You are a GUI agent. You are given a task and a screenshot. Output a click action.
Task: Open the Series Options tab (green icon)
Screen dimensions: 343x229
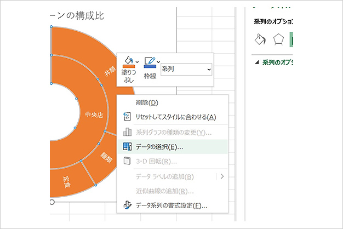tap(293, 39)
